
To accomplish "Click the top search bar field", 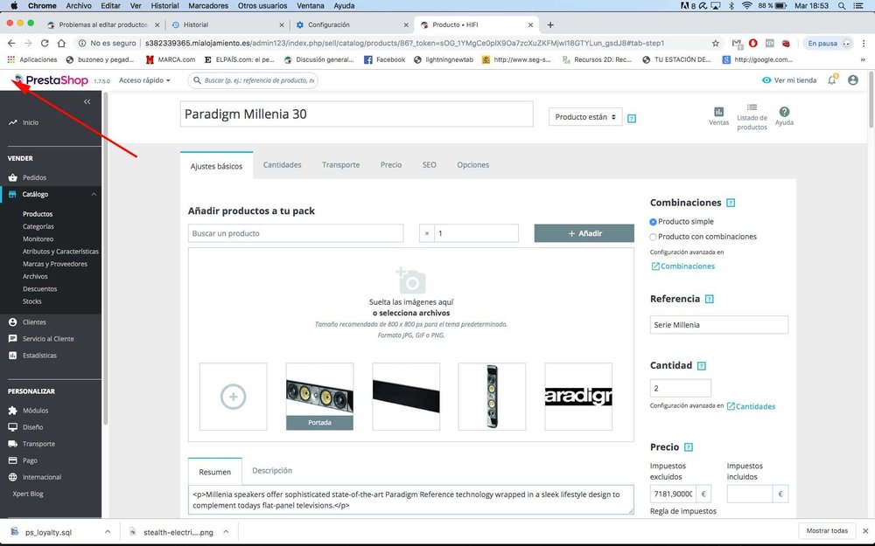I will (253, 80).
